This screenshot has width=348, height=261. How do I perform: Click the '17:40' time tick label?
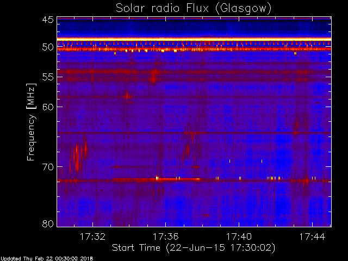coord(239,237)
